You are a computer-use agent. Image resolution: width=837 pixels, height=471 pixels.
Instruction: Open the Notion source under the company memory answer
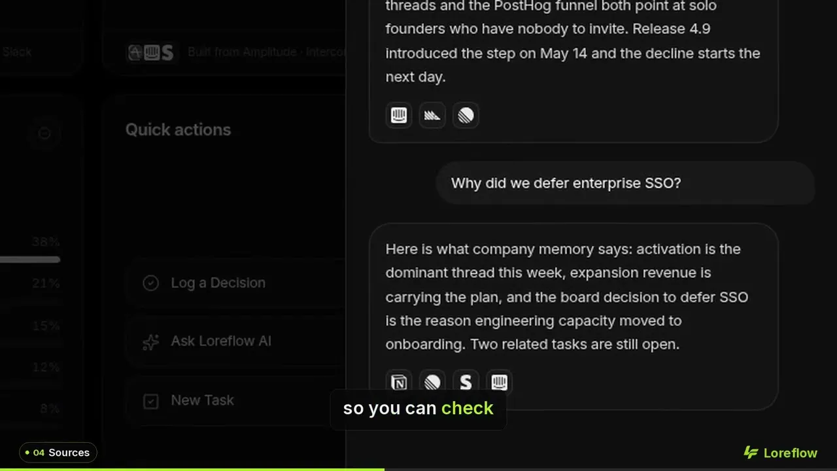click(x=399, y=382)
